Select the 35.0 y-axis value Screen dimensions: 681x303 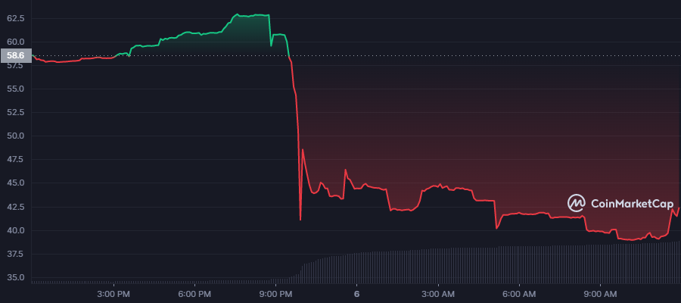16,277
